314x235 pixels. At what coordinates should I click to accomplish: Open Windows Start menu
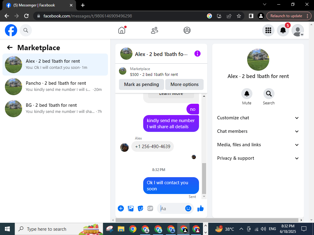7,229
